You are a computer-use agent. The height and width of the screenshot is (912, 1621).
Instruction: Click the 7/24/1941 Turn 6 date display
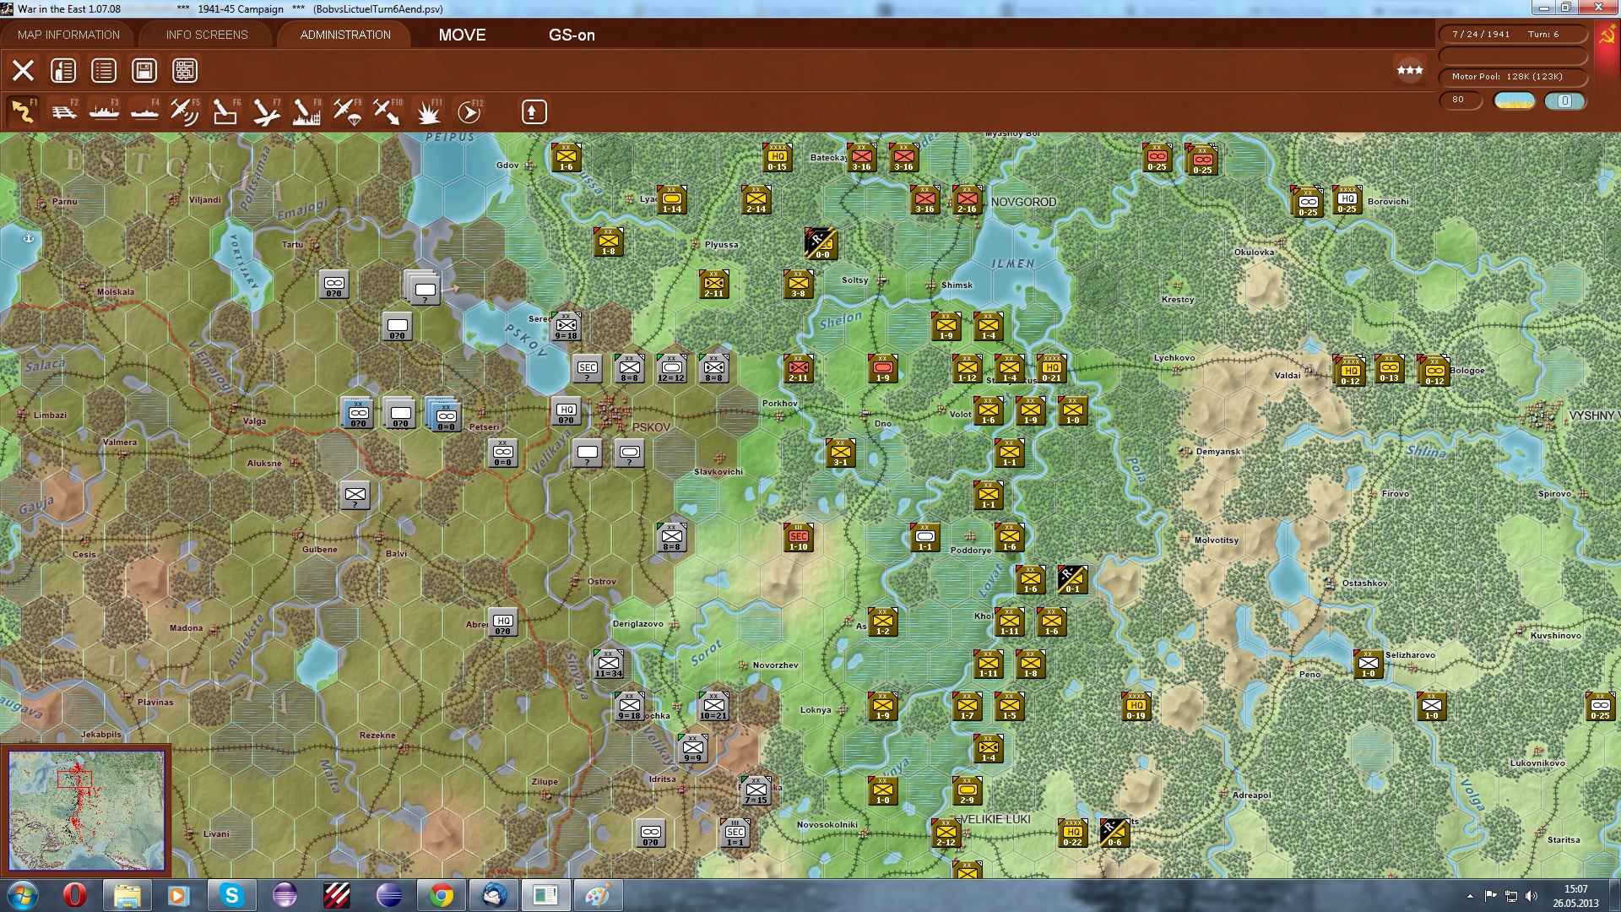click(x=1512, y=35)
